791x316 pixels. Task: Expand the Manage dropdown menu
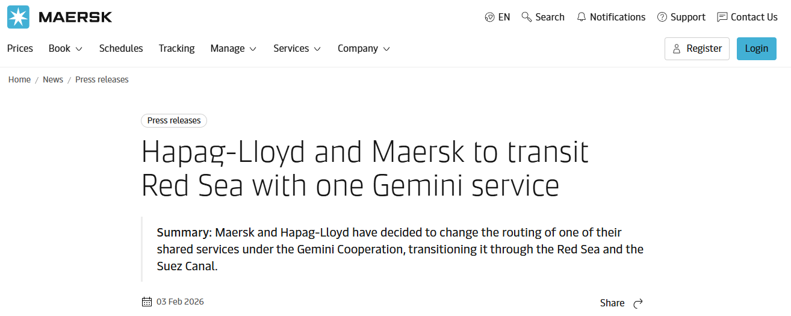click(234, 48)
